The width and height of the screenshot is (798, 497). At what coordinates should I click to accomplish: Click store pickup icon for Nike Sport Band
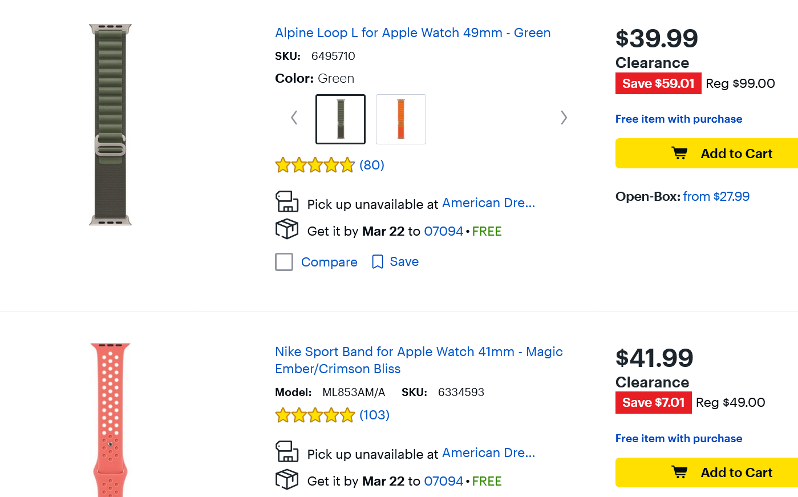click(x=287, y=452)
